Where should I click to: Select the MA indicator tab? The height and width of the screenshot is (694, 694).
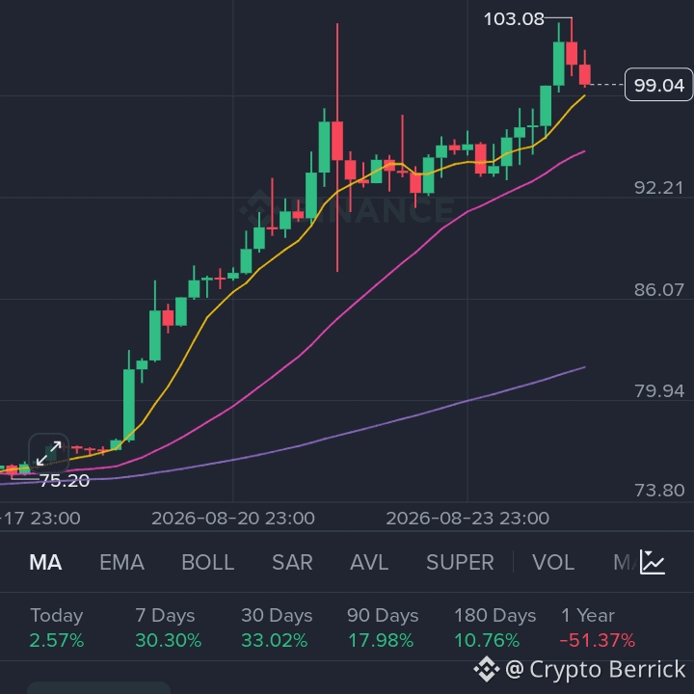tap(45, 563)
